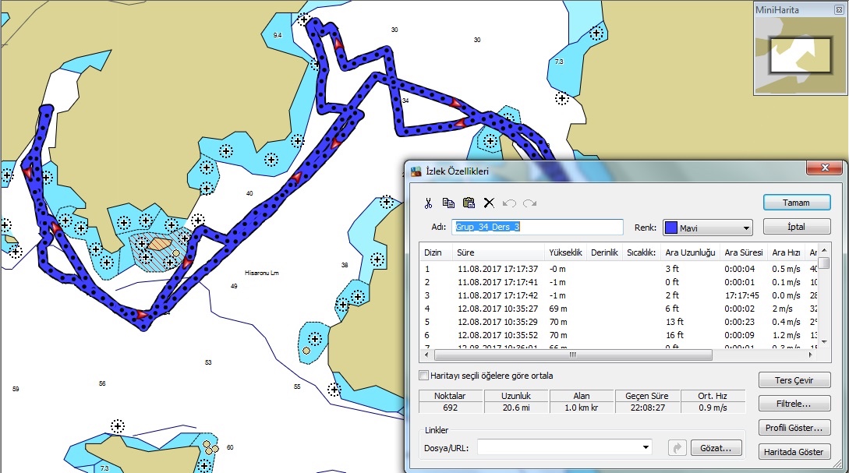849x473 pixels.
Task: Sort by the Süre column header
Action: [497, 252]
